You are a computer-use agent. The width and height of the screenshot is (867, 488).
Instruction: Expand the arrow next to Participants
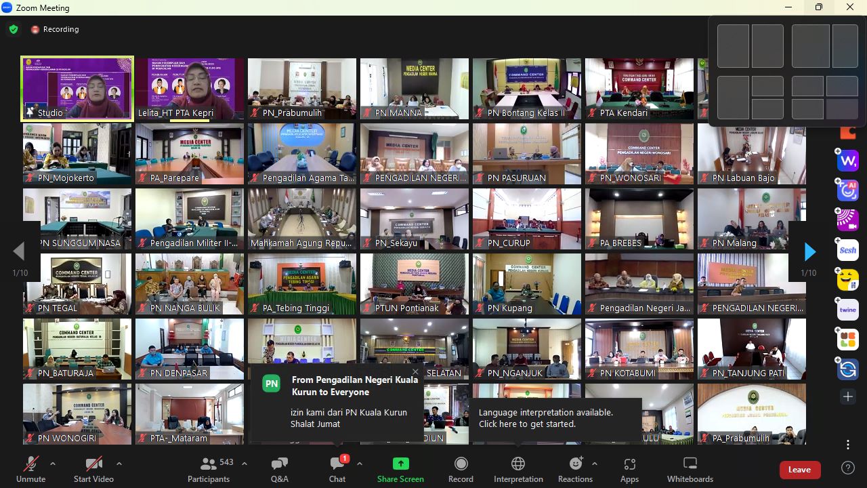245,464
